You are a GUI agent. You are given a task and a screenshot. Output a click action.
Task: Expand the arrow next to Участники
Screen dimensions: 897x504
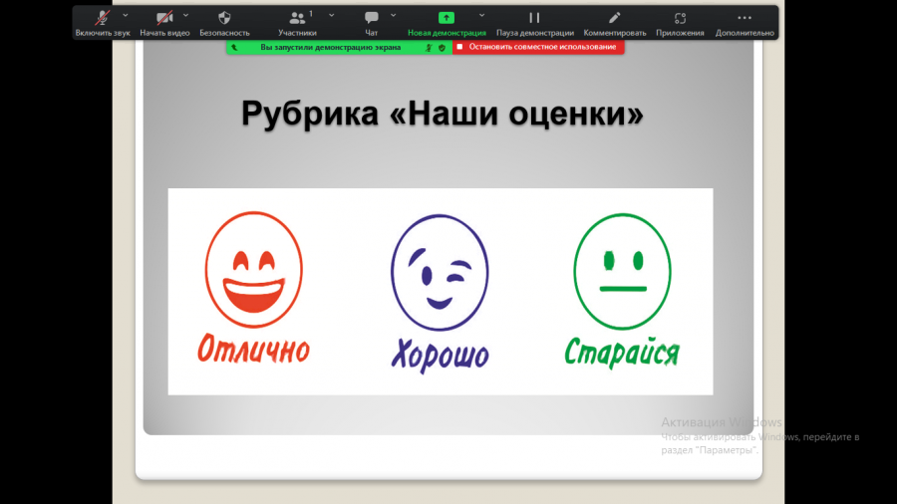332,15
